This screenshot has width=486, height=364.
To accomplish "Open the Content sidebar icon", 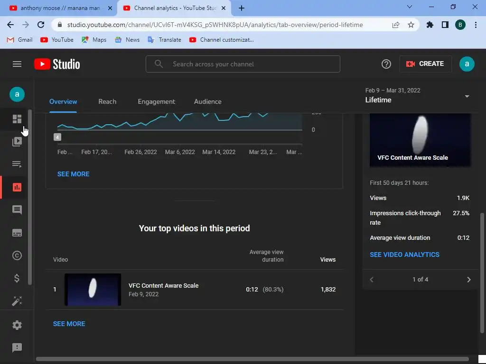I will 17,141.
